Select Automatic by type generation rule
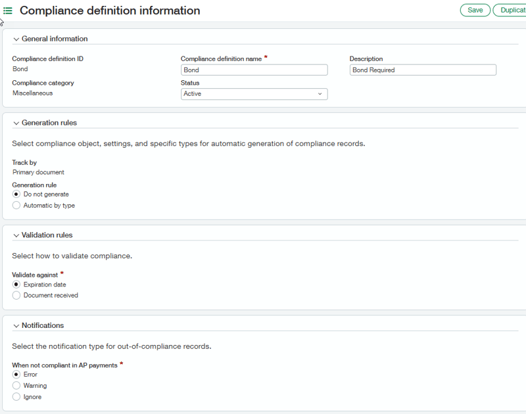 pos(16,206)
